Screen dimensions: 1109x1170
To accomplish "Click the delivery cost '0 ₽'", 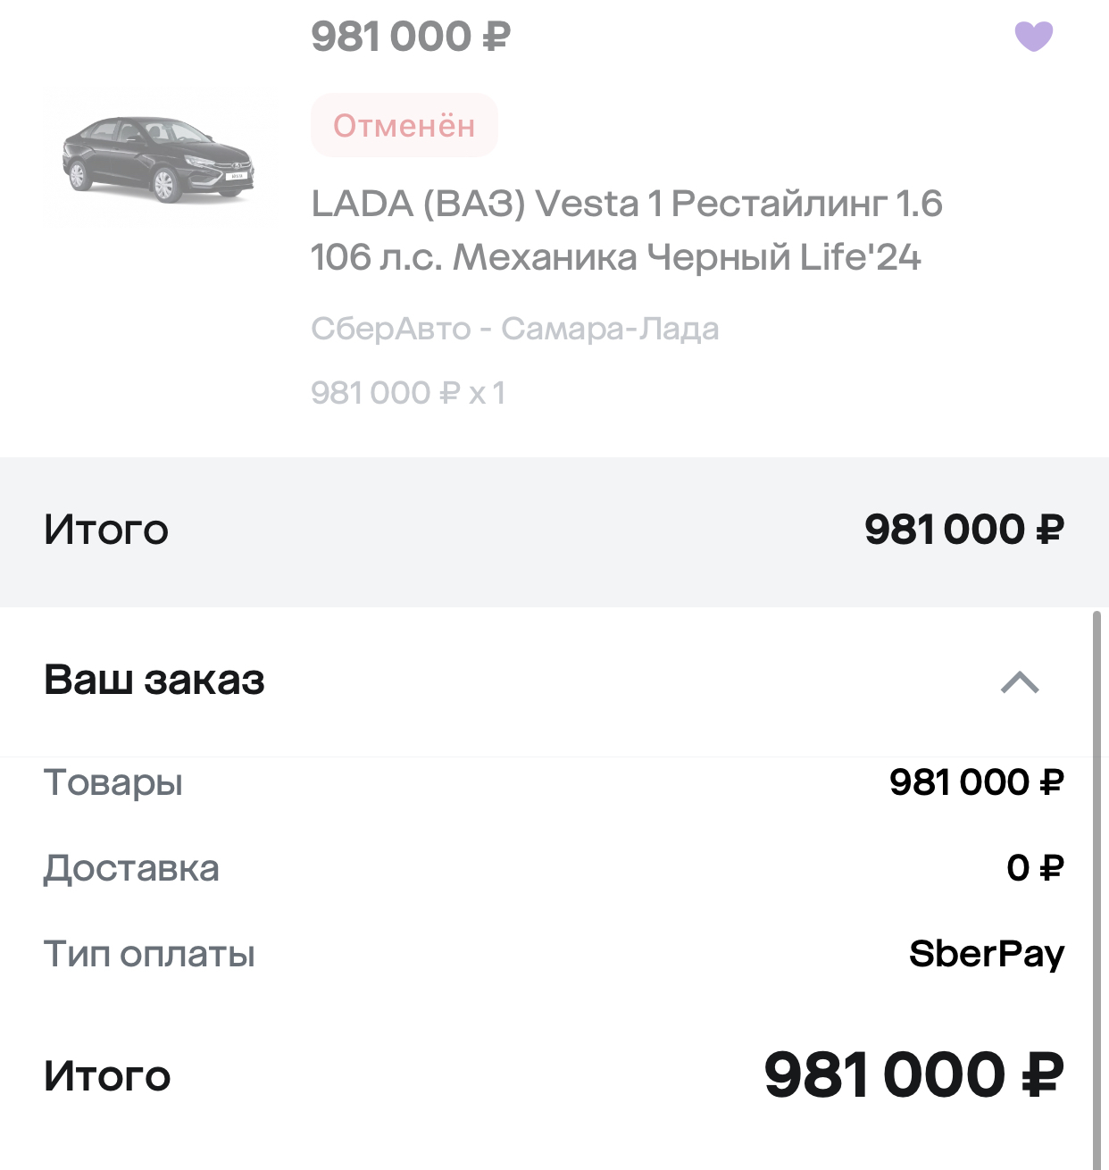I will [1035, 868].
